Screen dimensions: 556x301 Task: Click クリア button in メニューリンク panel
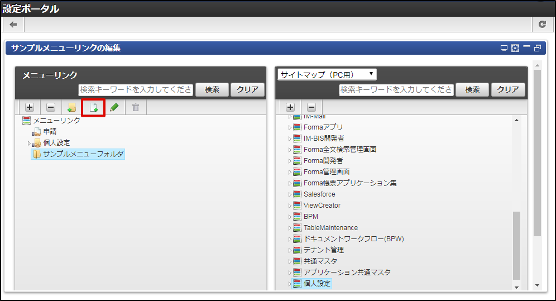coord(247,90)
